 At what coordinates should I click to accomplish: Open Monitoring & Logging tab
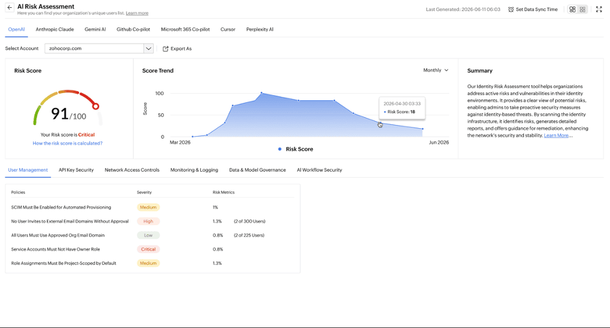click(194, 171)
